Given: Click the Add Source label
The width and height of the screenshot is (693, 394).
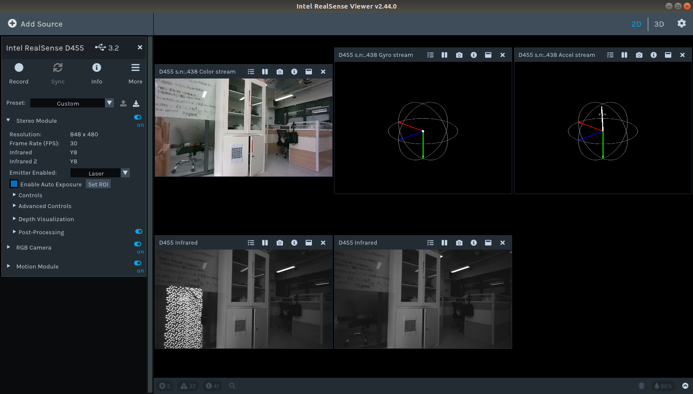Looking at the screenshot, I should click(42, 24).
